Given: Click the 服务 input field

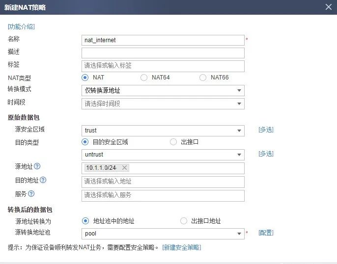Looking at the screenshot, I should [x=163, y=195].
